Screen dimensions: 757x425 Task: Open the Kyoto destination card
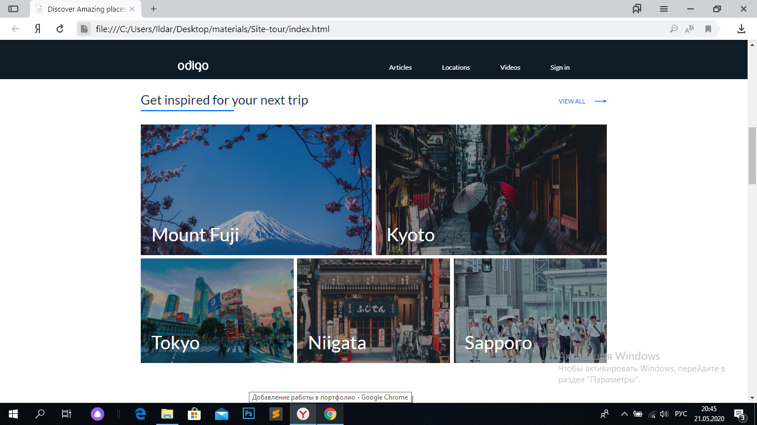491,190
